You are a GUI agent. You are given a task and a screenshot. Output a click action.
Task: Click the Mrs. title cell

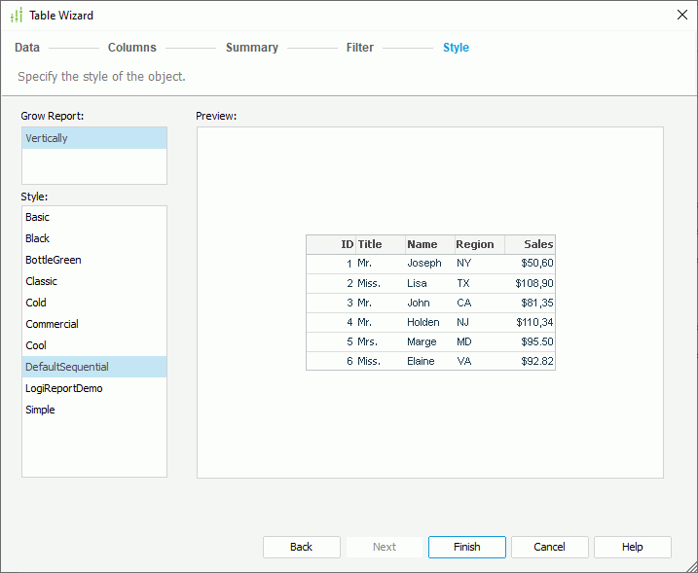367,341
